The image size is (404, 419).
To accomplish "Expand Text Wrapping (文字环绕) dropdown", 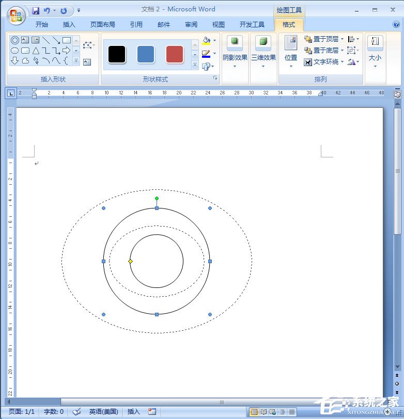I will [x=342, y=62].
